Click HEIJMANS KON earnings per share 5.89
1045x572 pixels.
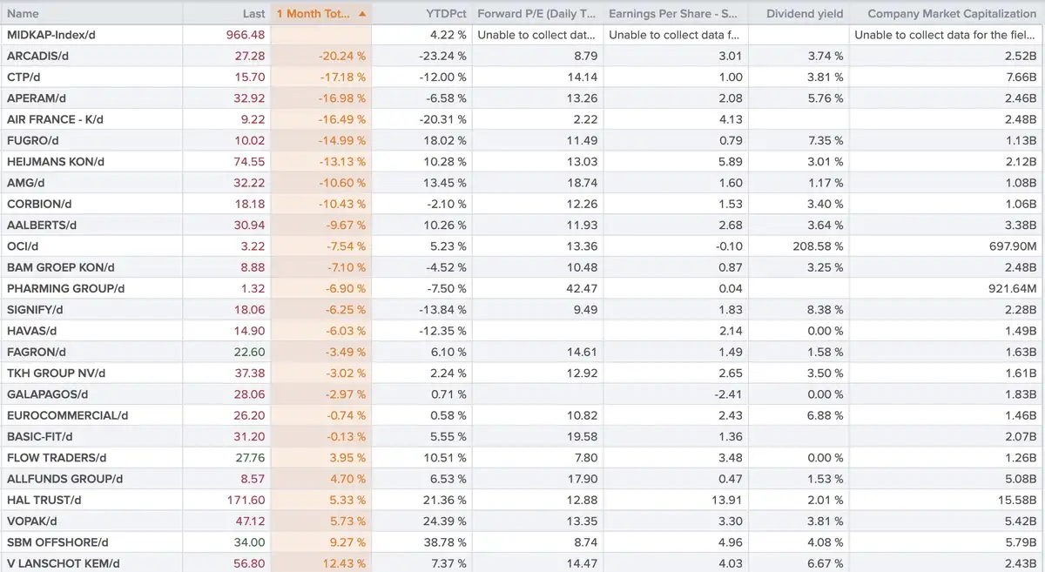730,161
